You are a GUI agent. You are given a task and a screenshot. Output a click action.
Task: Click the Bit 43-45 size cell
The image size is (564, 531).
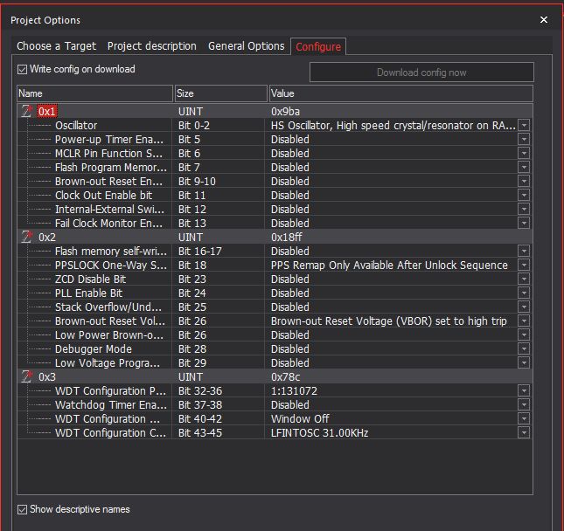pos(200,433)
